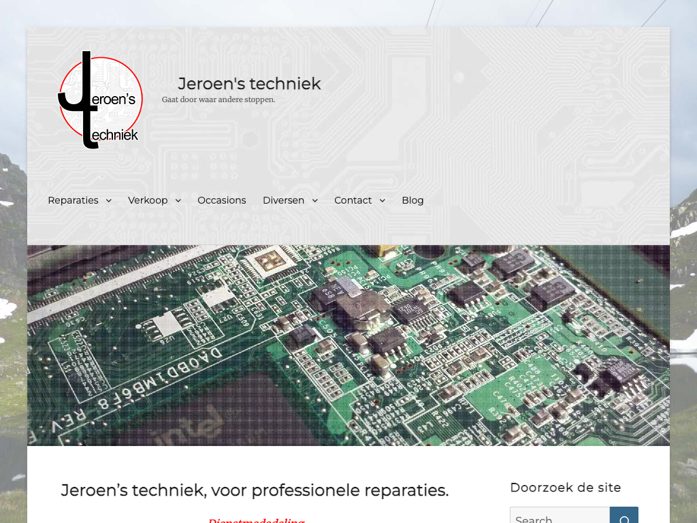Expand the Verkoop submenu chevron
Viewport: 697px width, 523px height.
178,200
